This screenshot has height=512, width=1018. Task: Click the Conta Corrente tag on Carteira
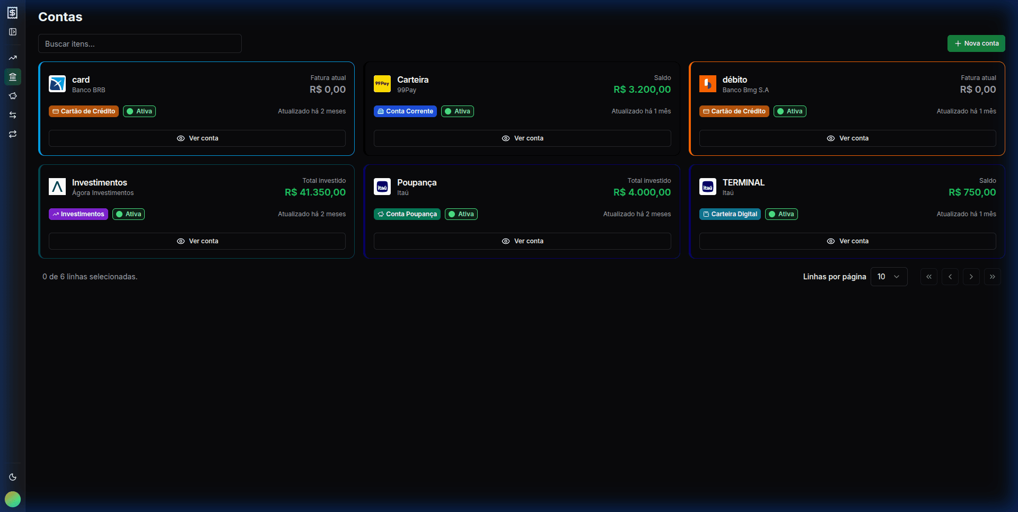click(x=405, y=111)
